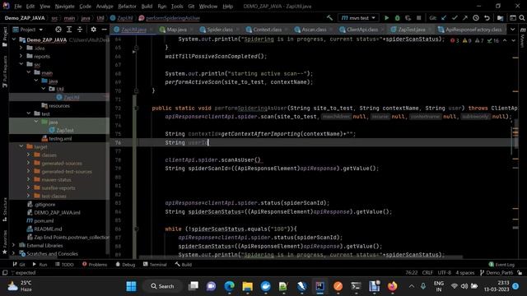Screen dimensions: 527x296
Task: Expand the reports folder
Action: click(21, 57)
